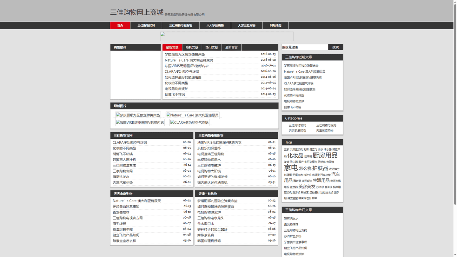Image resolution: width=457 pixels, height=257 pixels.
Task: Click the 三佳购物官网 section header above CLARA多功能空气炸锅
Action: (123, 135)
